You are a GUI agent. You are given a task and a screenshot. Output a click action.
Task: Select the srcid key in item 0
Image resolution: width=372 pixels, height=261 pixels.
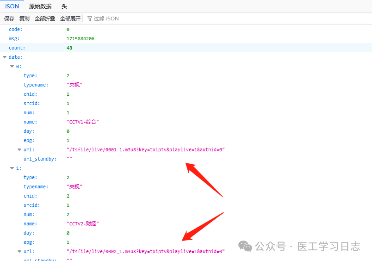pyautogui.click(x=32, y=104)
